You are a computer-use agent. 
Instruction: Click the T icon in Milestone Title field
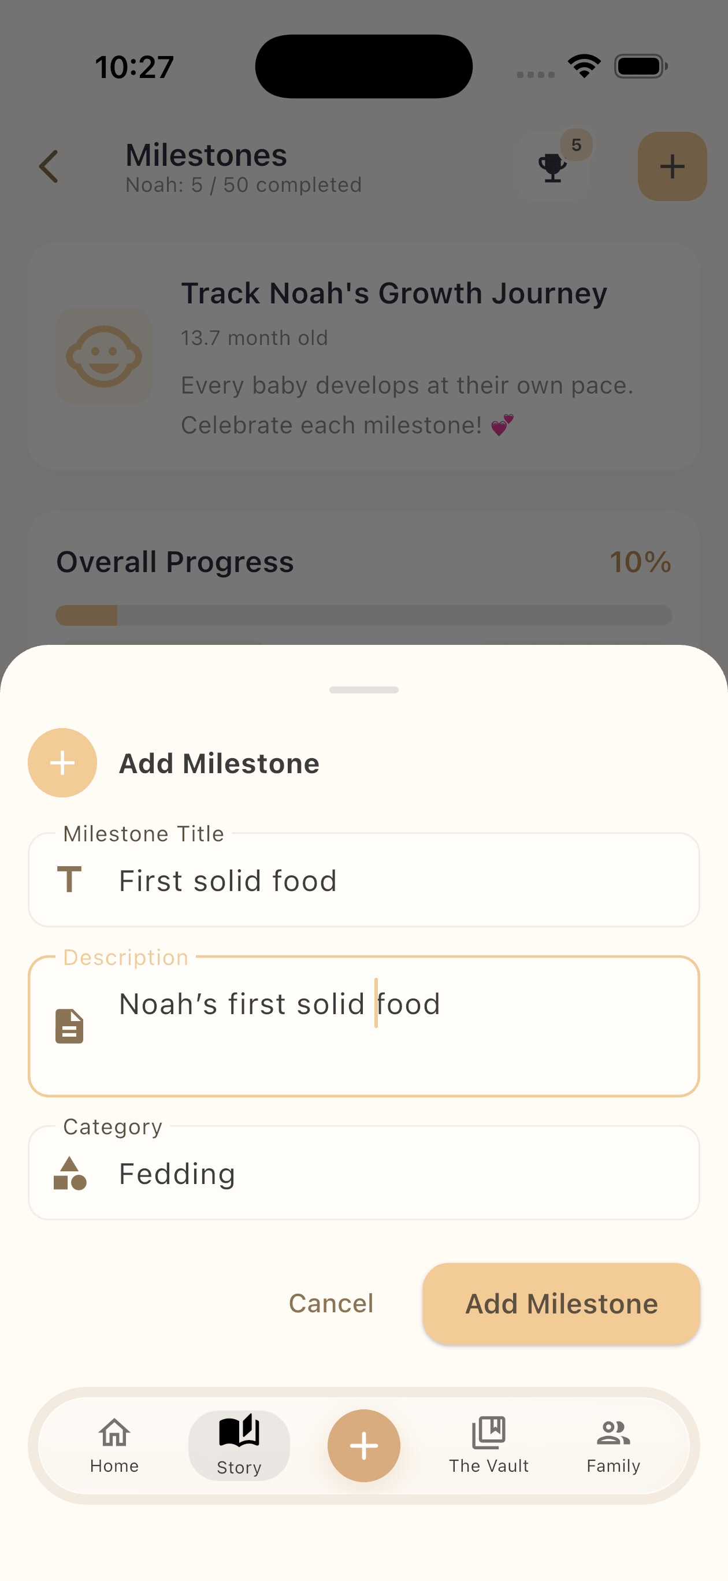point(69,879)
